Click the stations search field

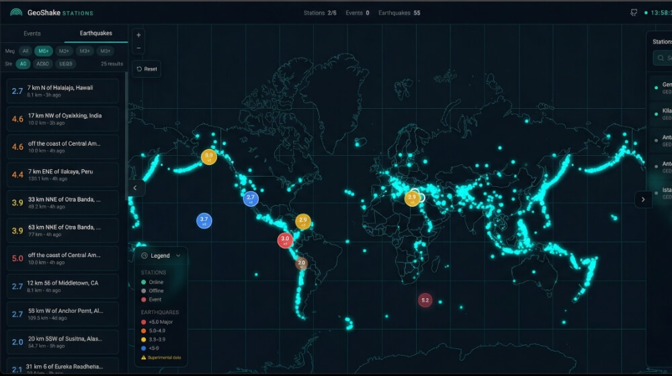point(663,58)
